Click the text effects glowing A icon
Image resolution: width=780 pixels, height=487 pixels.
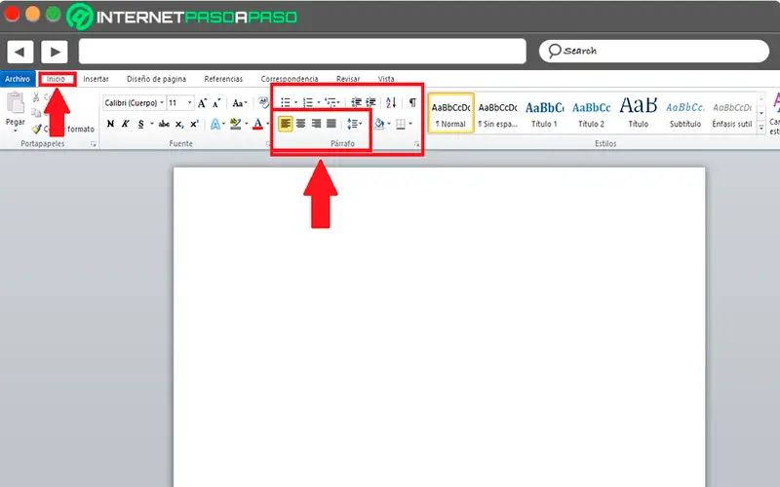214,124
